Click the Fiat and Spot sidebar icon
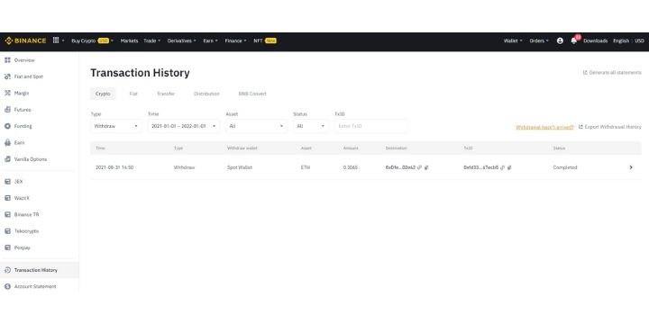Image resolution: width=649 pixels, height=324 pixels. [7, 76]
